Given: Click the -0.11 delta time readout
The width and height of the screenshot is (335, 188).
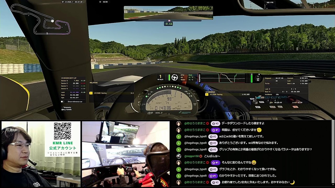Looking at the screenshot, I should (x=168, y=24).
